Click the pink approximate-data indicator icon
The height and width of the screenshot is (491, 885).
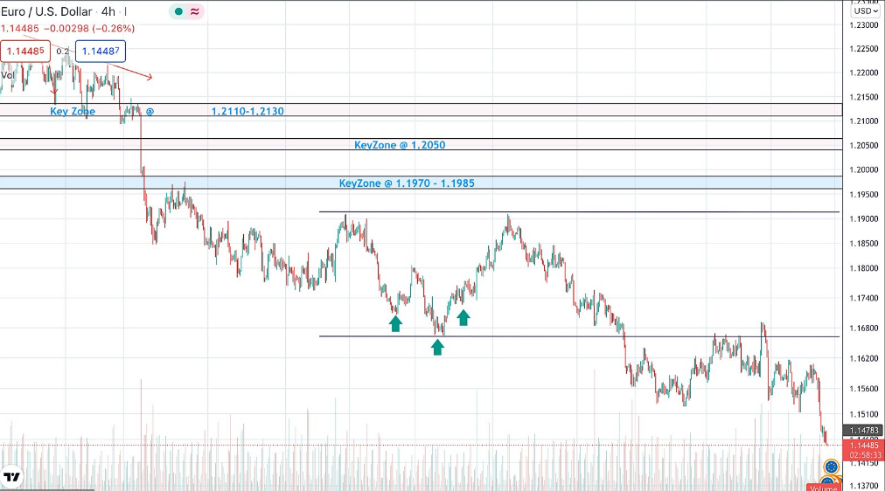pos(195,12)
